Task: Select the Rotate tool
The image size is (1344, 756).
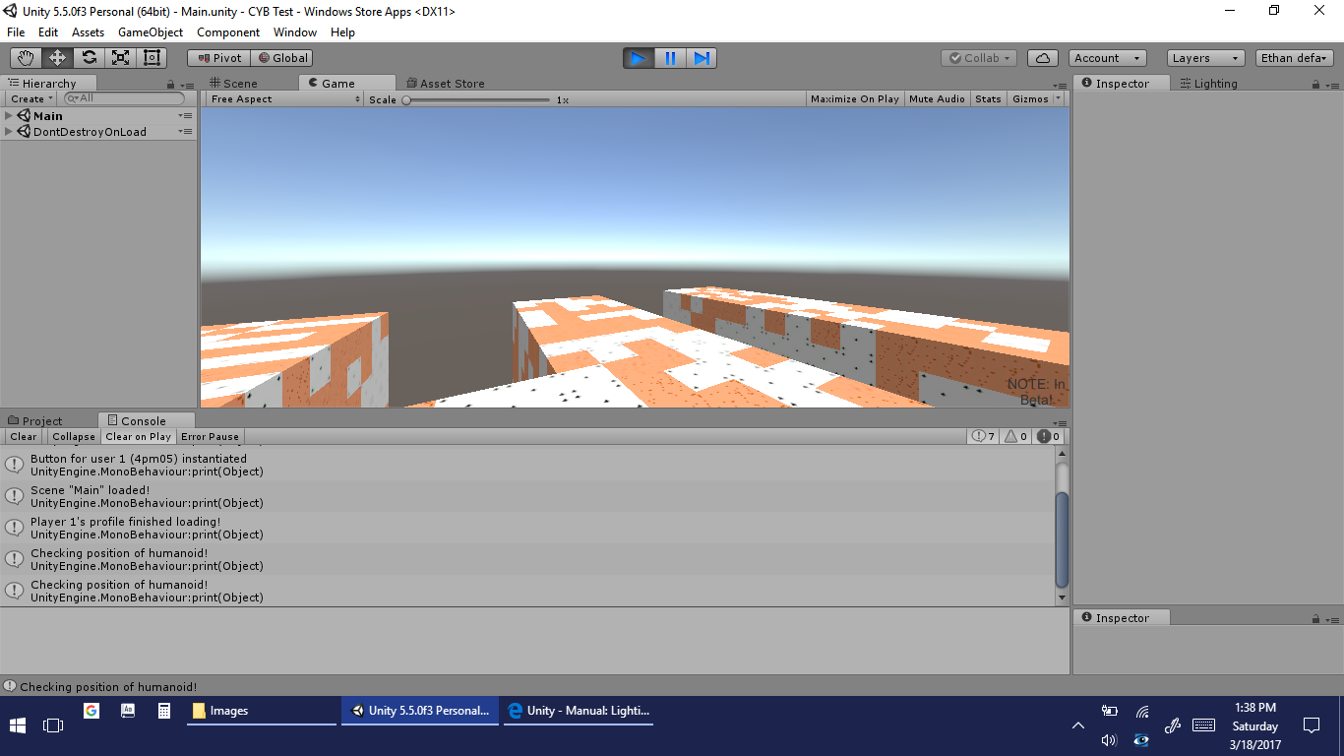Action: coord(89,58)
